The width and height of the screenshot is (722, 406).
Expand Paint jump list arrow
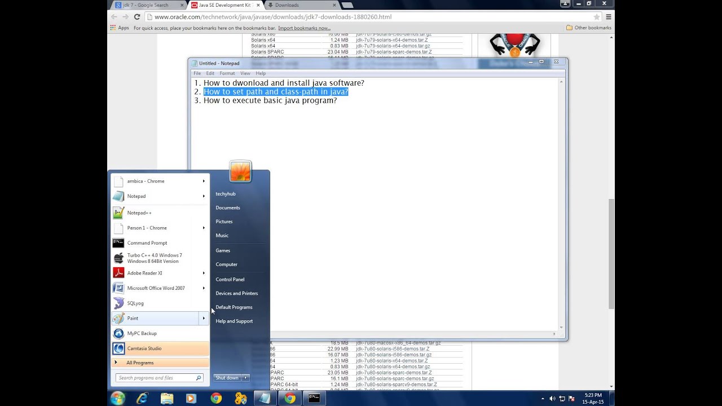(204, 318)
